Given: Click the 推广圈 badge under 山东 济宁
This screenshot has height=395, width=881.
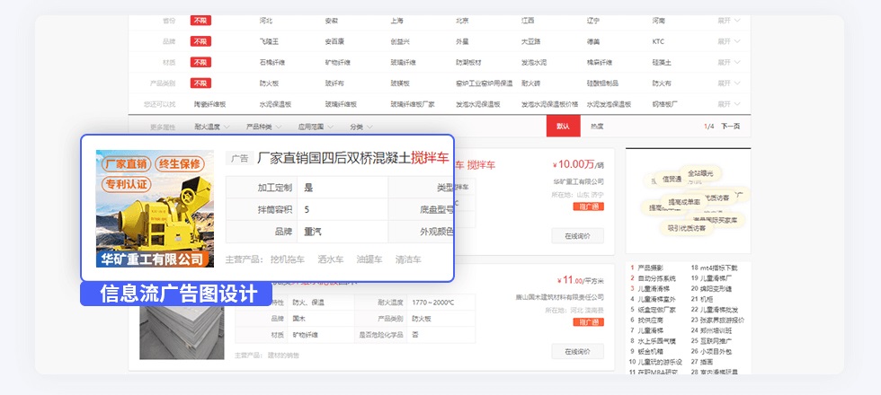Looking at the screenshot, I should pyautogui.click(x=588, y=206).
